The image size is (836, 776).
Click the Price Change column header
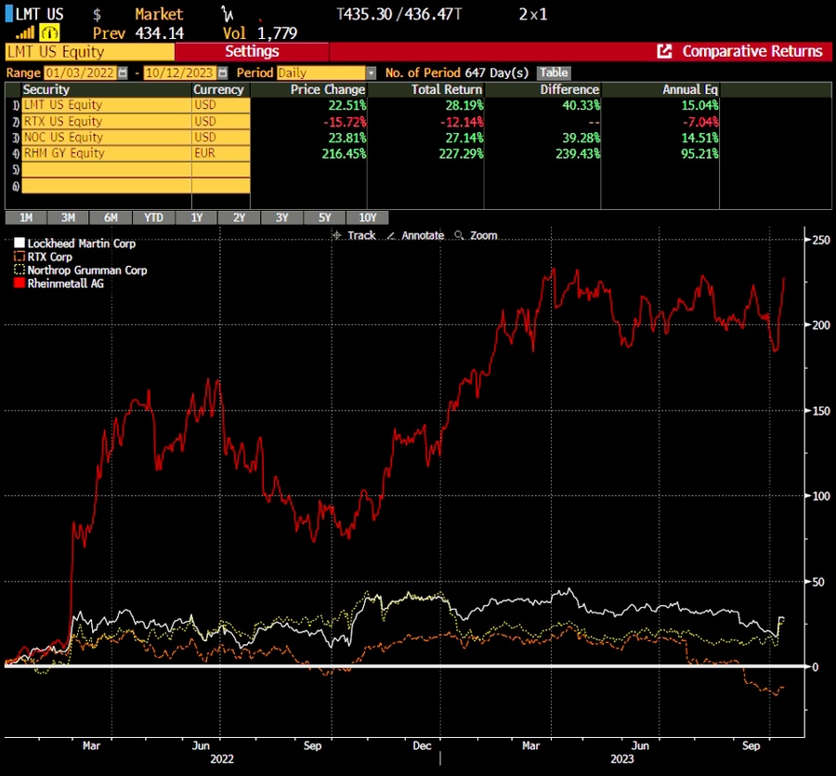pyautogui.click(x=327, y=89)
